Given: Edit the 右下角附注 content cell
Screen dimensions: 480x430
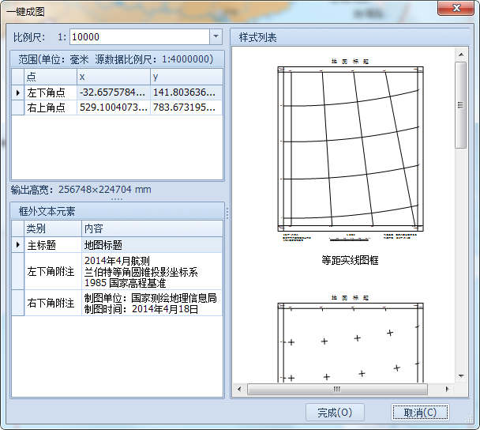Looking at the screenshot, I should (x=152, y=304).
